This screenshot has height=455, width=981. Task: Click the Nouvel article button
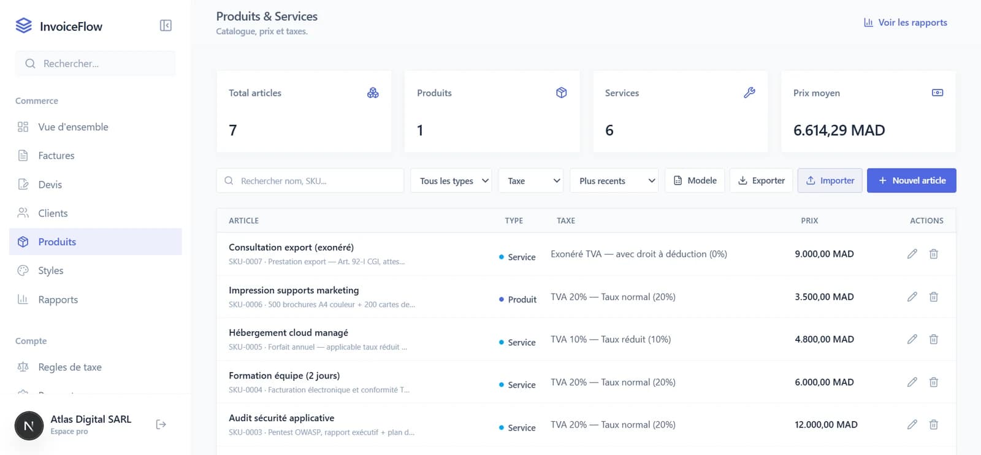(x=912, y=181)
